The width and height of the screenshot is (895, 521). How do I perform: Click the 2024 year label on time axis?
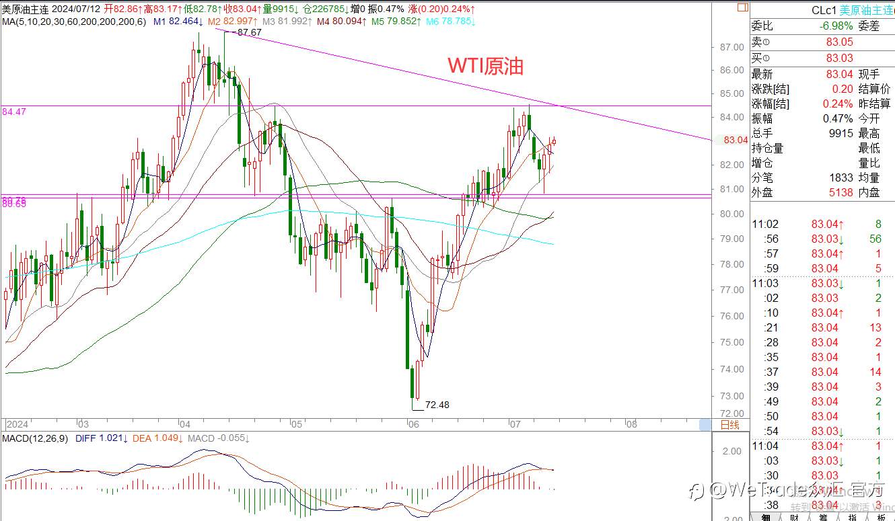(17, 425)
